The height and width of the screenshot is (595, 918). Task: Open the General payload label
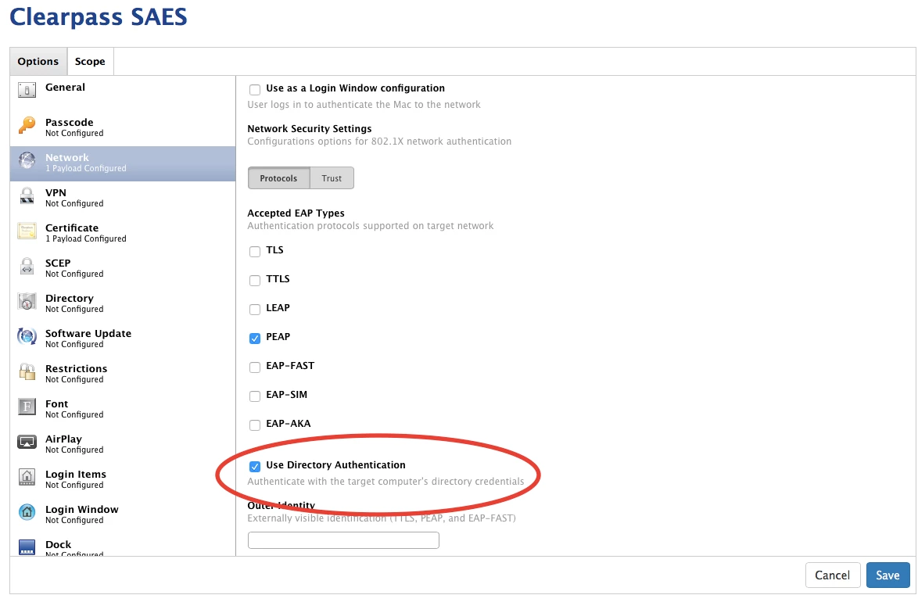65,88
